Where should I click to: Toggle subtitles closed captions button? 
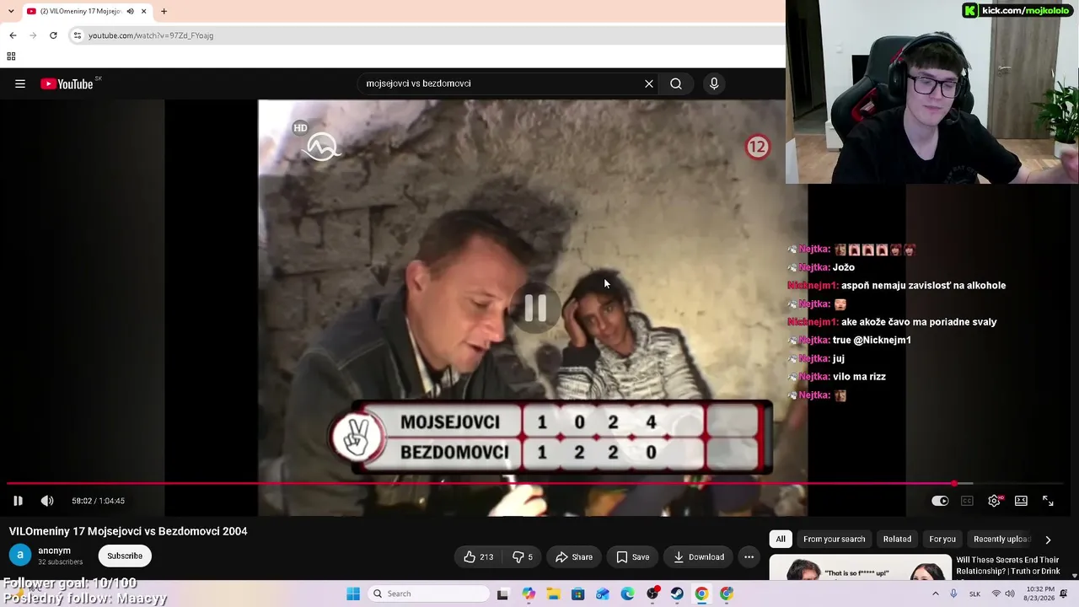point(967,501)
